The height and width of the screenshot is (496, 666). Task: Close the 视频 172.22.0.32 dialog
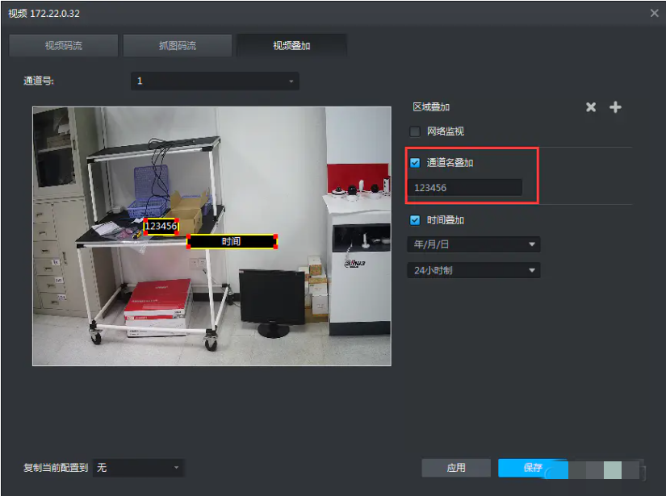coord(656,13)
